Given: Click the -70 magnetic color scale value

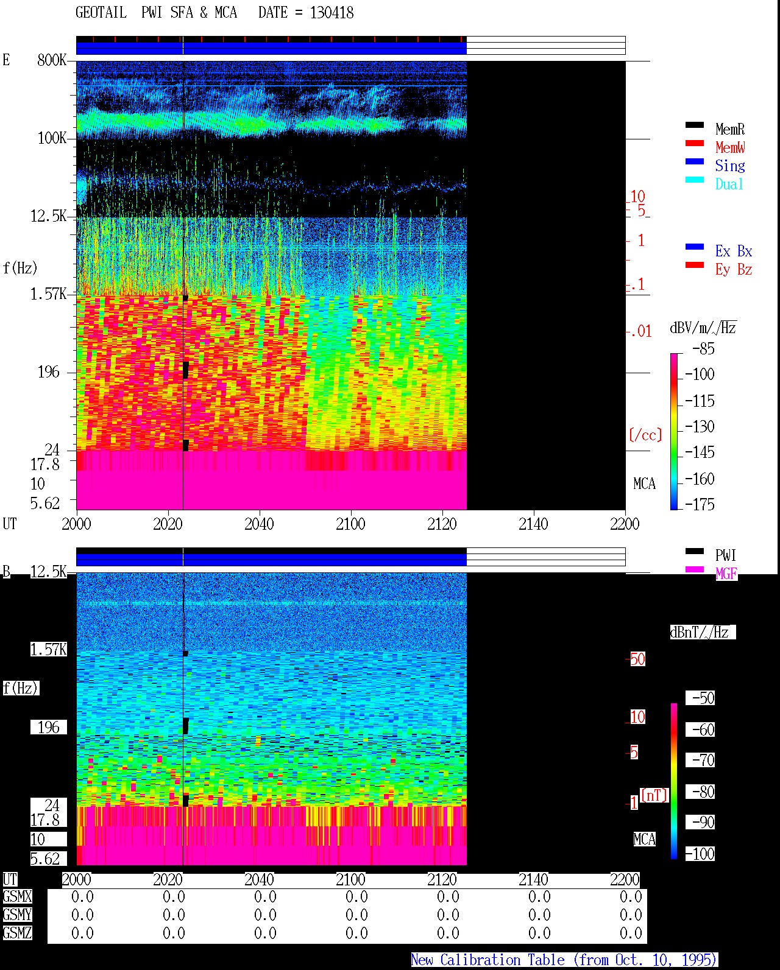Looking at the screenshot, I should click(x=703, y=760).
